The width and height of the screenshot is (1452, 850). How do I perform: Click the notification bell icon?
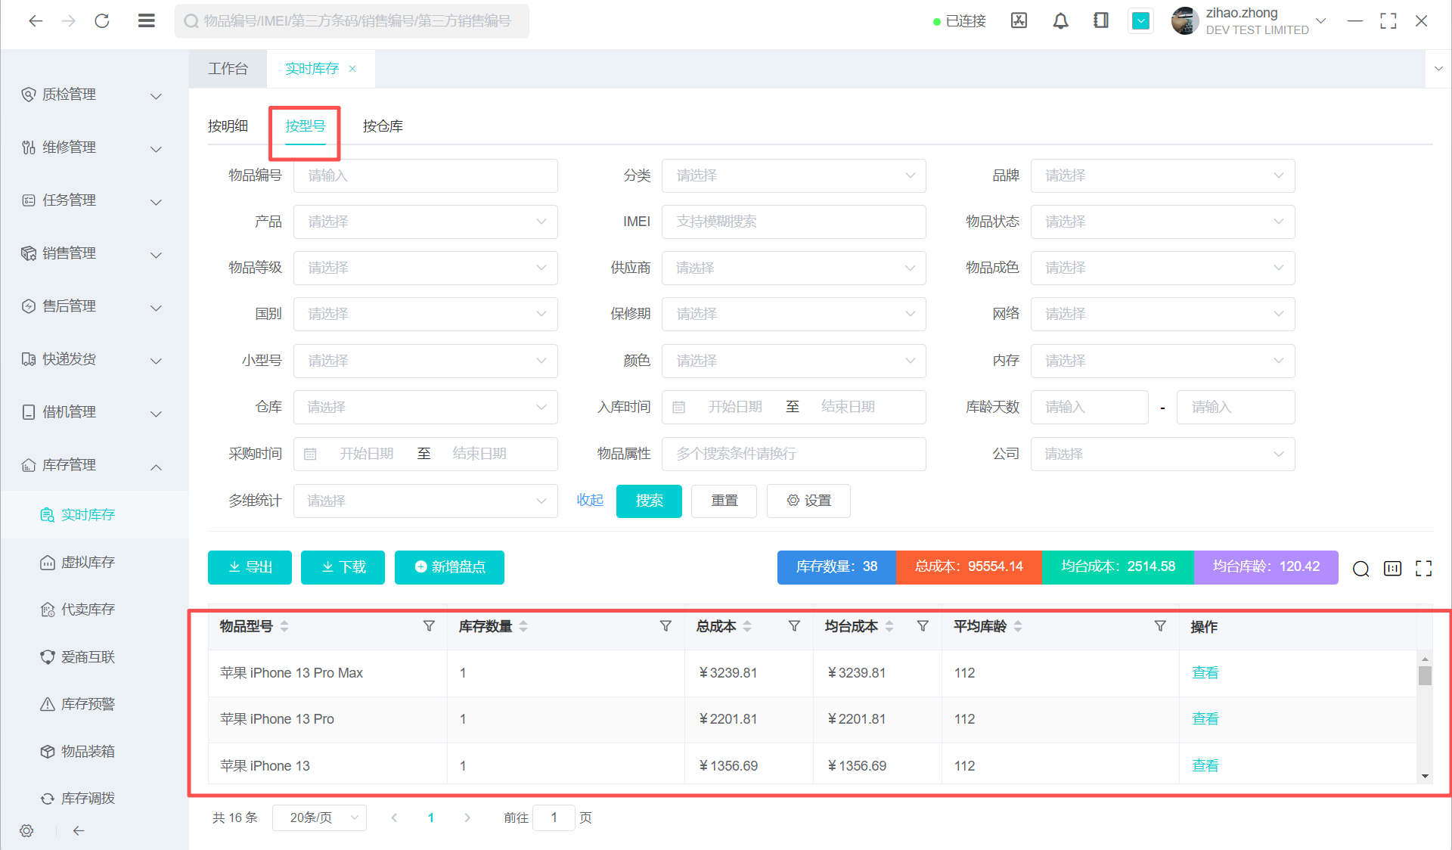[1060, 21]
